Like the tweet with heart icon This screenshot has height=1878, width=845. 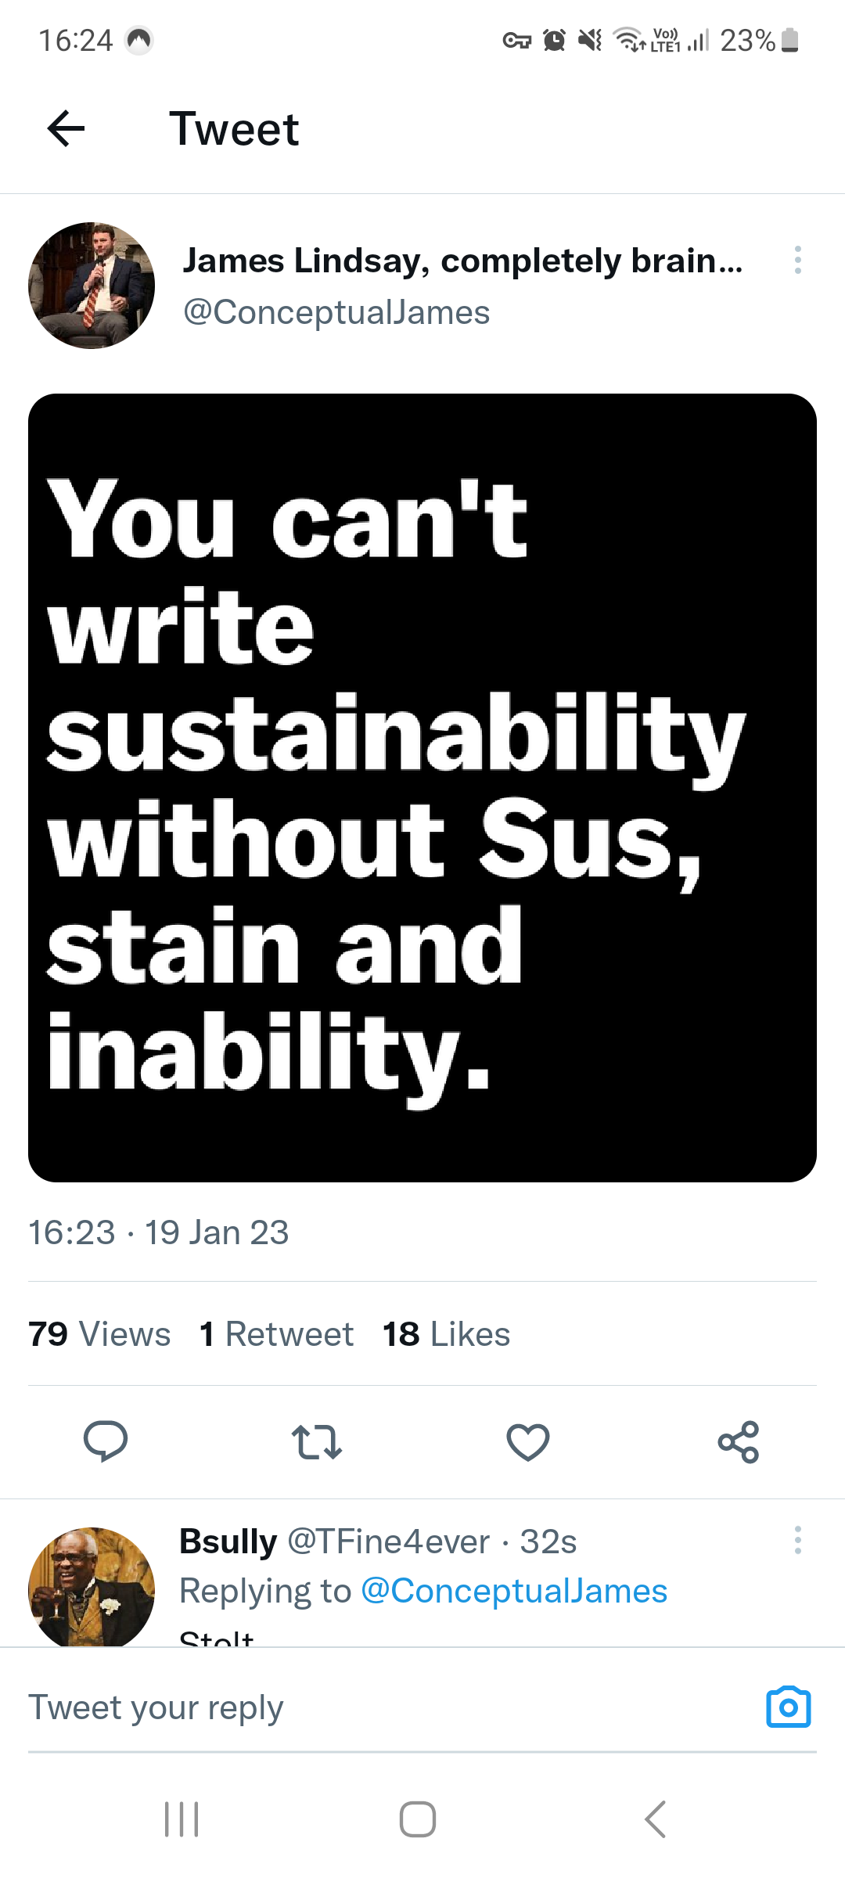[x=528, y=1441]
